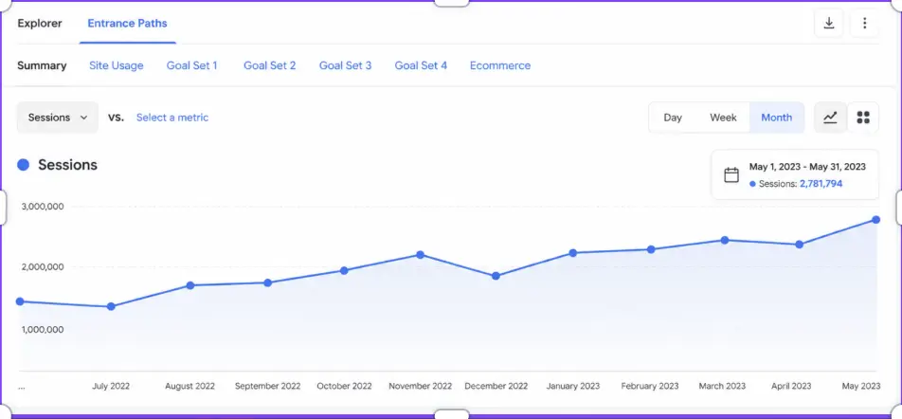Screen dimensions: 902x419
Task: Click the calendar icon in date tooltip
Action: 731,175
